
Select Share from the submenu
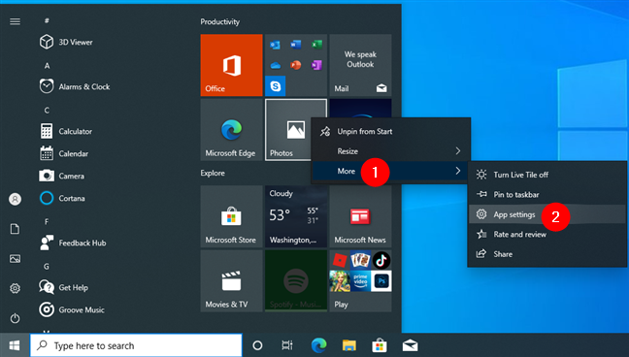coord(547,254)
